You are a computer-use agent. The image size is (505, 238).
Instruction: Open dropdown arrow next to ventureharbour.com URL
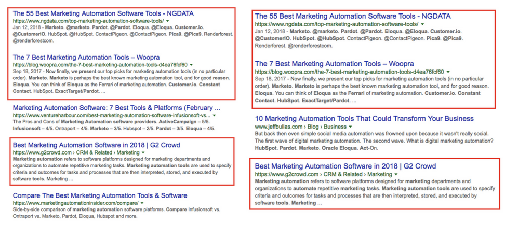click(x=215, y=115)
